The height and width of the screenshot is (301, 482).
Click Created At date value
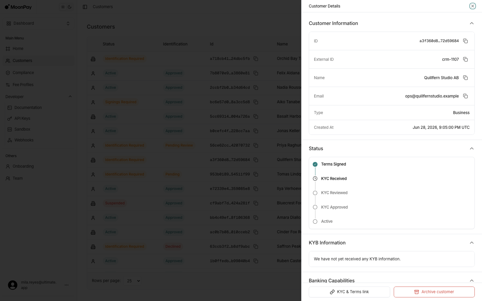(441, 127)
